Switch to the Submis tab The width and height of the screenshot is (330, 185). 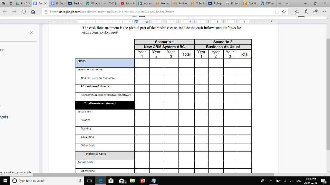198,3
